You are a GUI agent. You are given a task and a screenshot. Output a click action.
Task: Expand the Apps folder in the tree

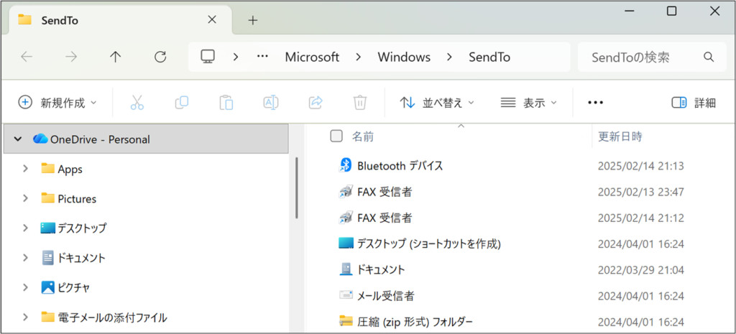click(x=26, y=169)
